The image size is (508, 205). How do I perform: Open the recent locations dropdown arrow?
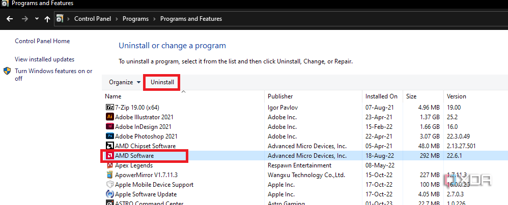tap(37, 19)
